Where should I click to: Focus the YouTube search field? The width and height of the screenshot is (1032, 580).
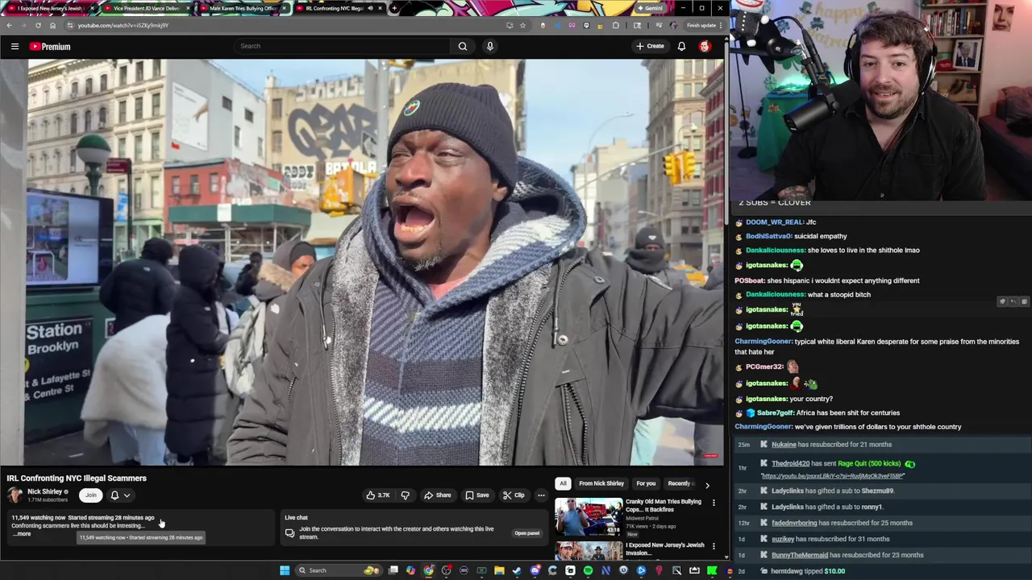click(343, 46)
